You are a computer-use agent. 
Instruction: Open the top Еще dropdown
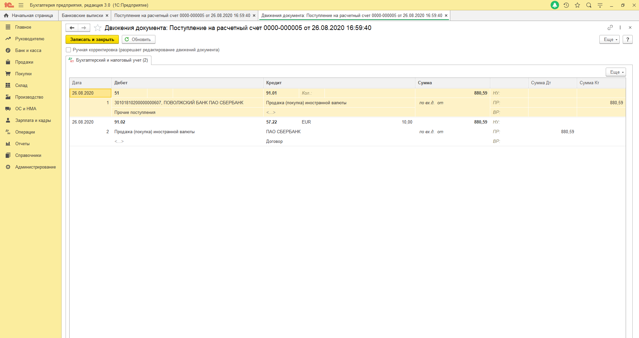click(x=609, y=39)
